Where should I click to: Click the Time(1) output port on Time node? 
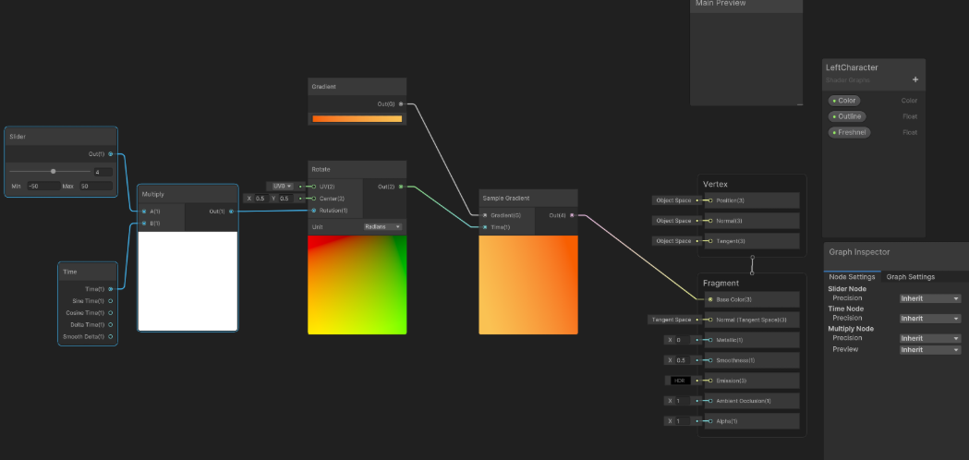coord(111,289)
